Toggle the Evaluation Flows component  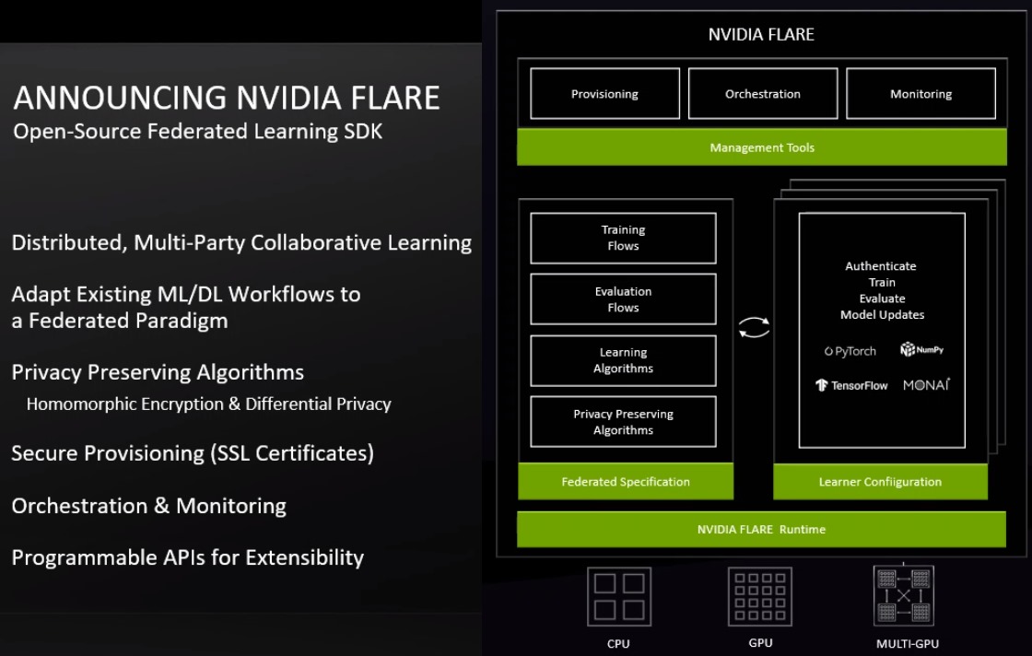[x=623, y=299]
